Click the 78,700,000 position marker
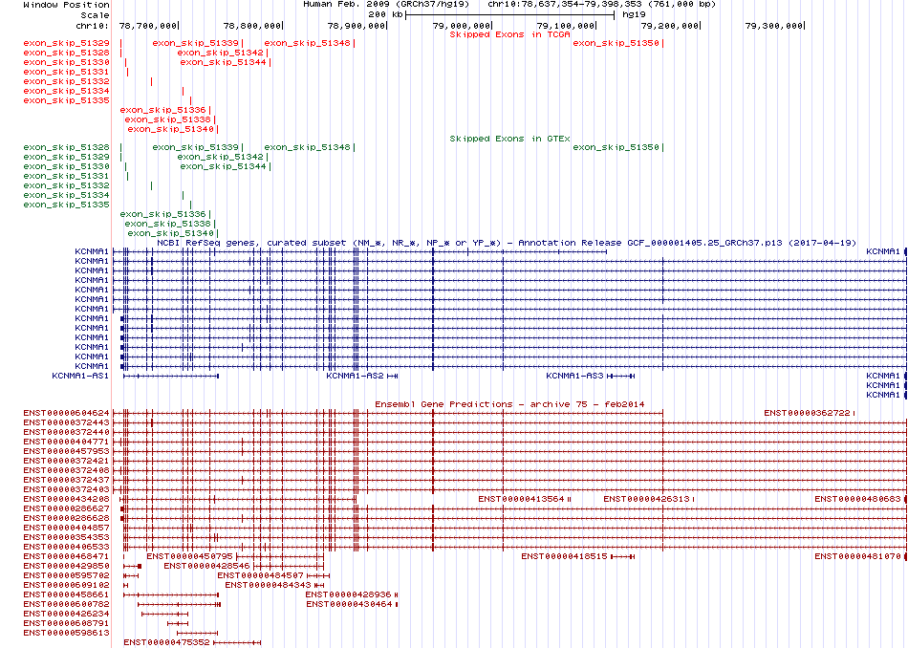 click(148, 26)
